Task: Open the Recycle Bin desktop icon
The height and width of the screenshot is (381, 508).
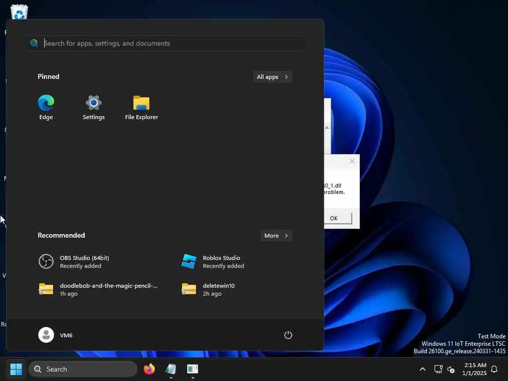Action: [19, 12]
